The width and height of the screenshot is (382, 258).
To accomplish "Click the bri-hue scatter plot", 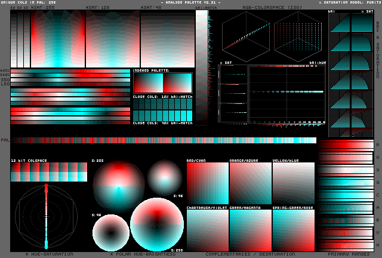I will 288,93.
